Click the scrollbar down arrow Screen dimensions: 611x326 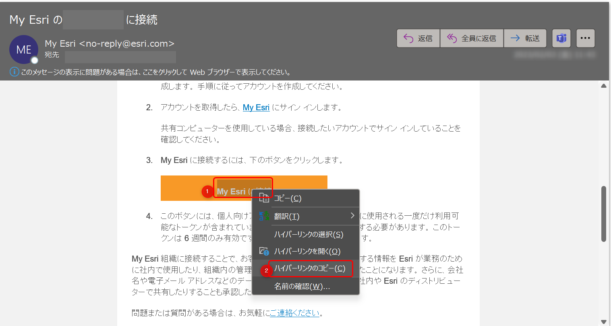click(603, 322)
